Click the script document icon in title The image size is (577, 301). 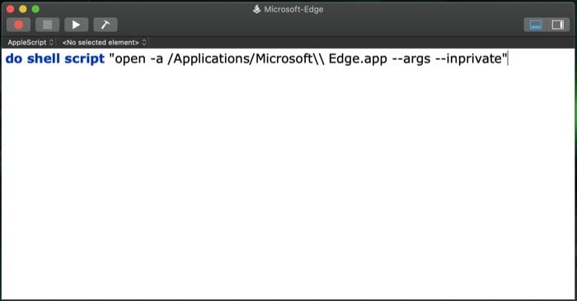(x=257, y=9)
